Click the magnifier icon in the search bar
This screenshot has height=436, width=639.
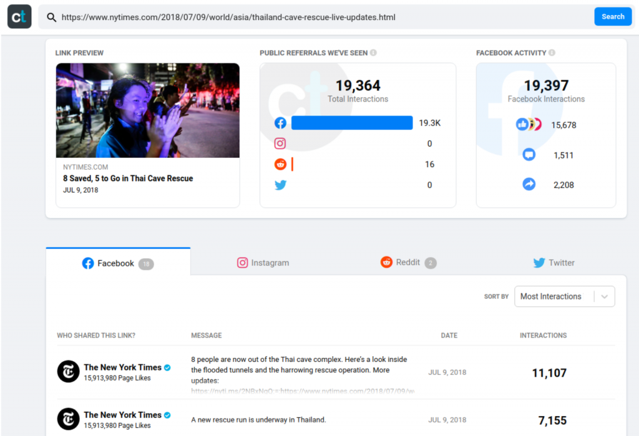[x=51, y=17]
